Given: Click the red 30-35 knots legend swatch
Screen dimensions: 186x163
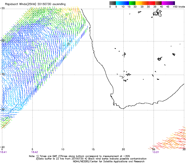Looking at the screenshot, I should pyautogui.click(x=152, y=3).
